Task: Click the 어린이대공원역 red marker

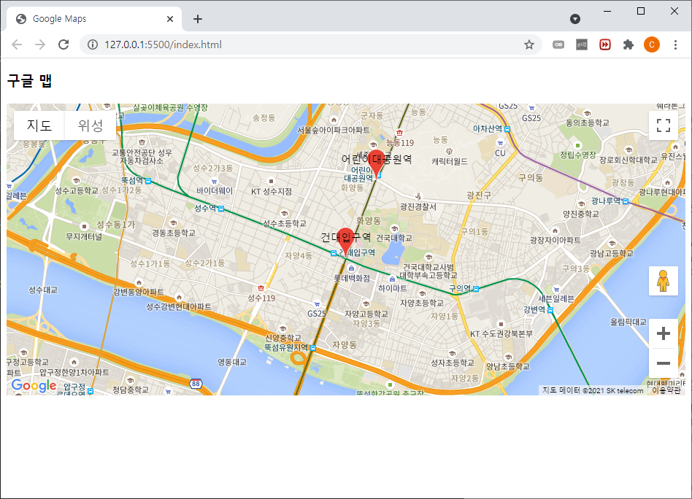Action: pos(377,163)
